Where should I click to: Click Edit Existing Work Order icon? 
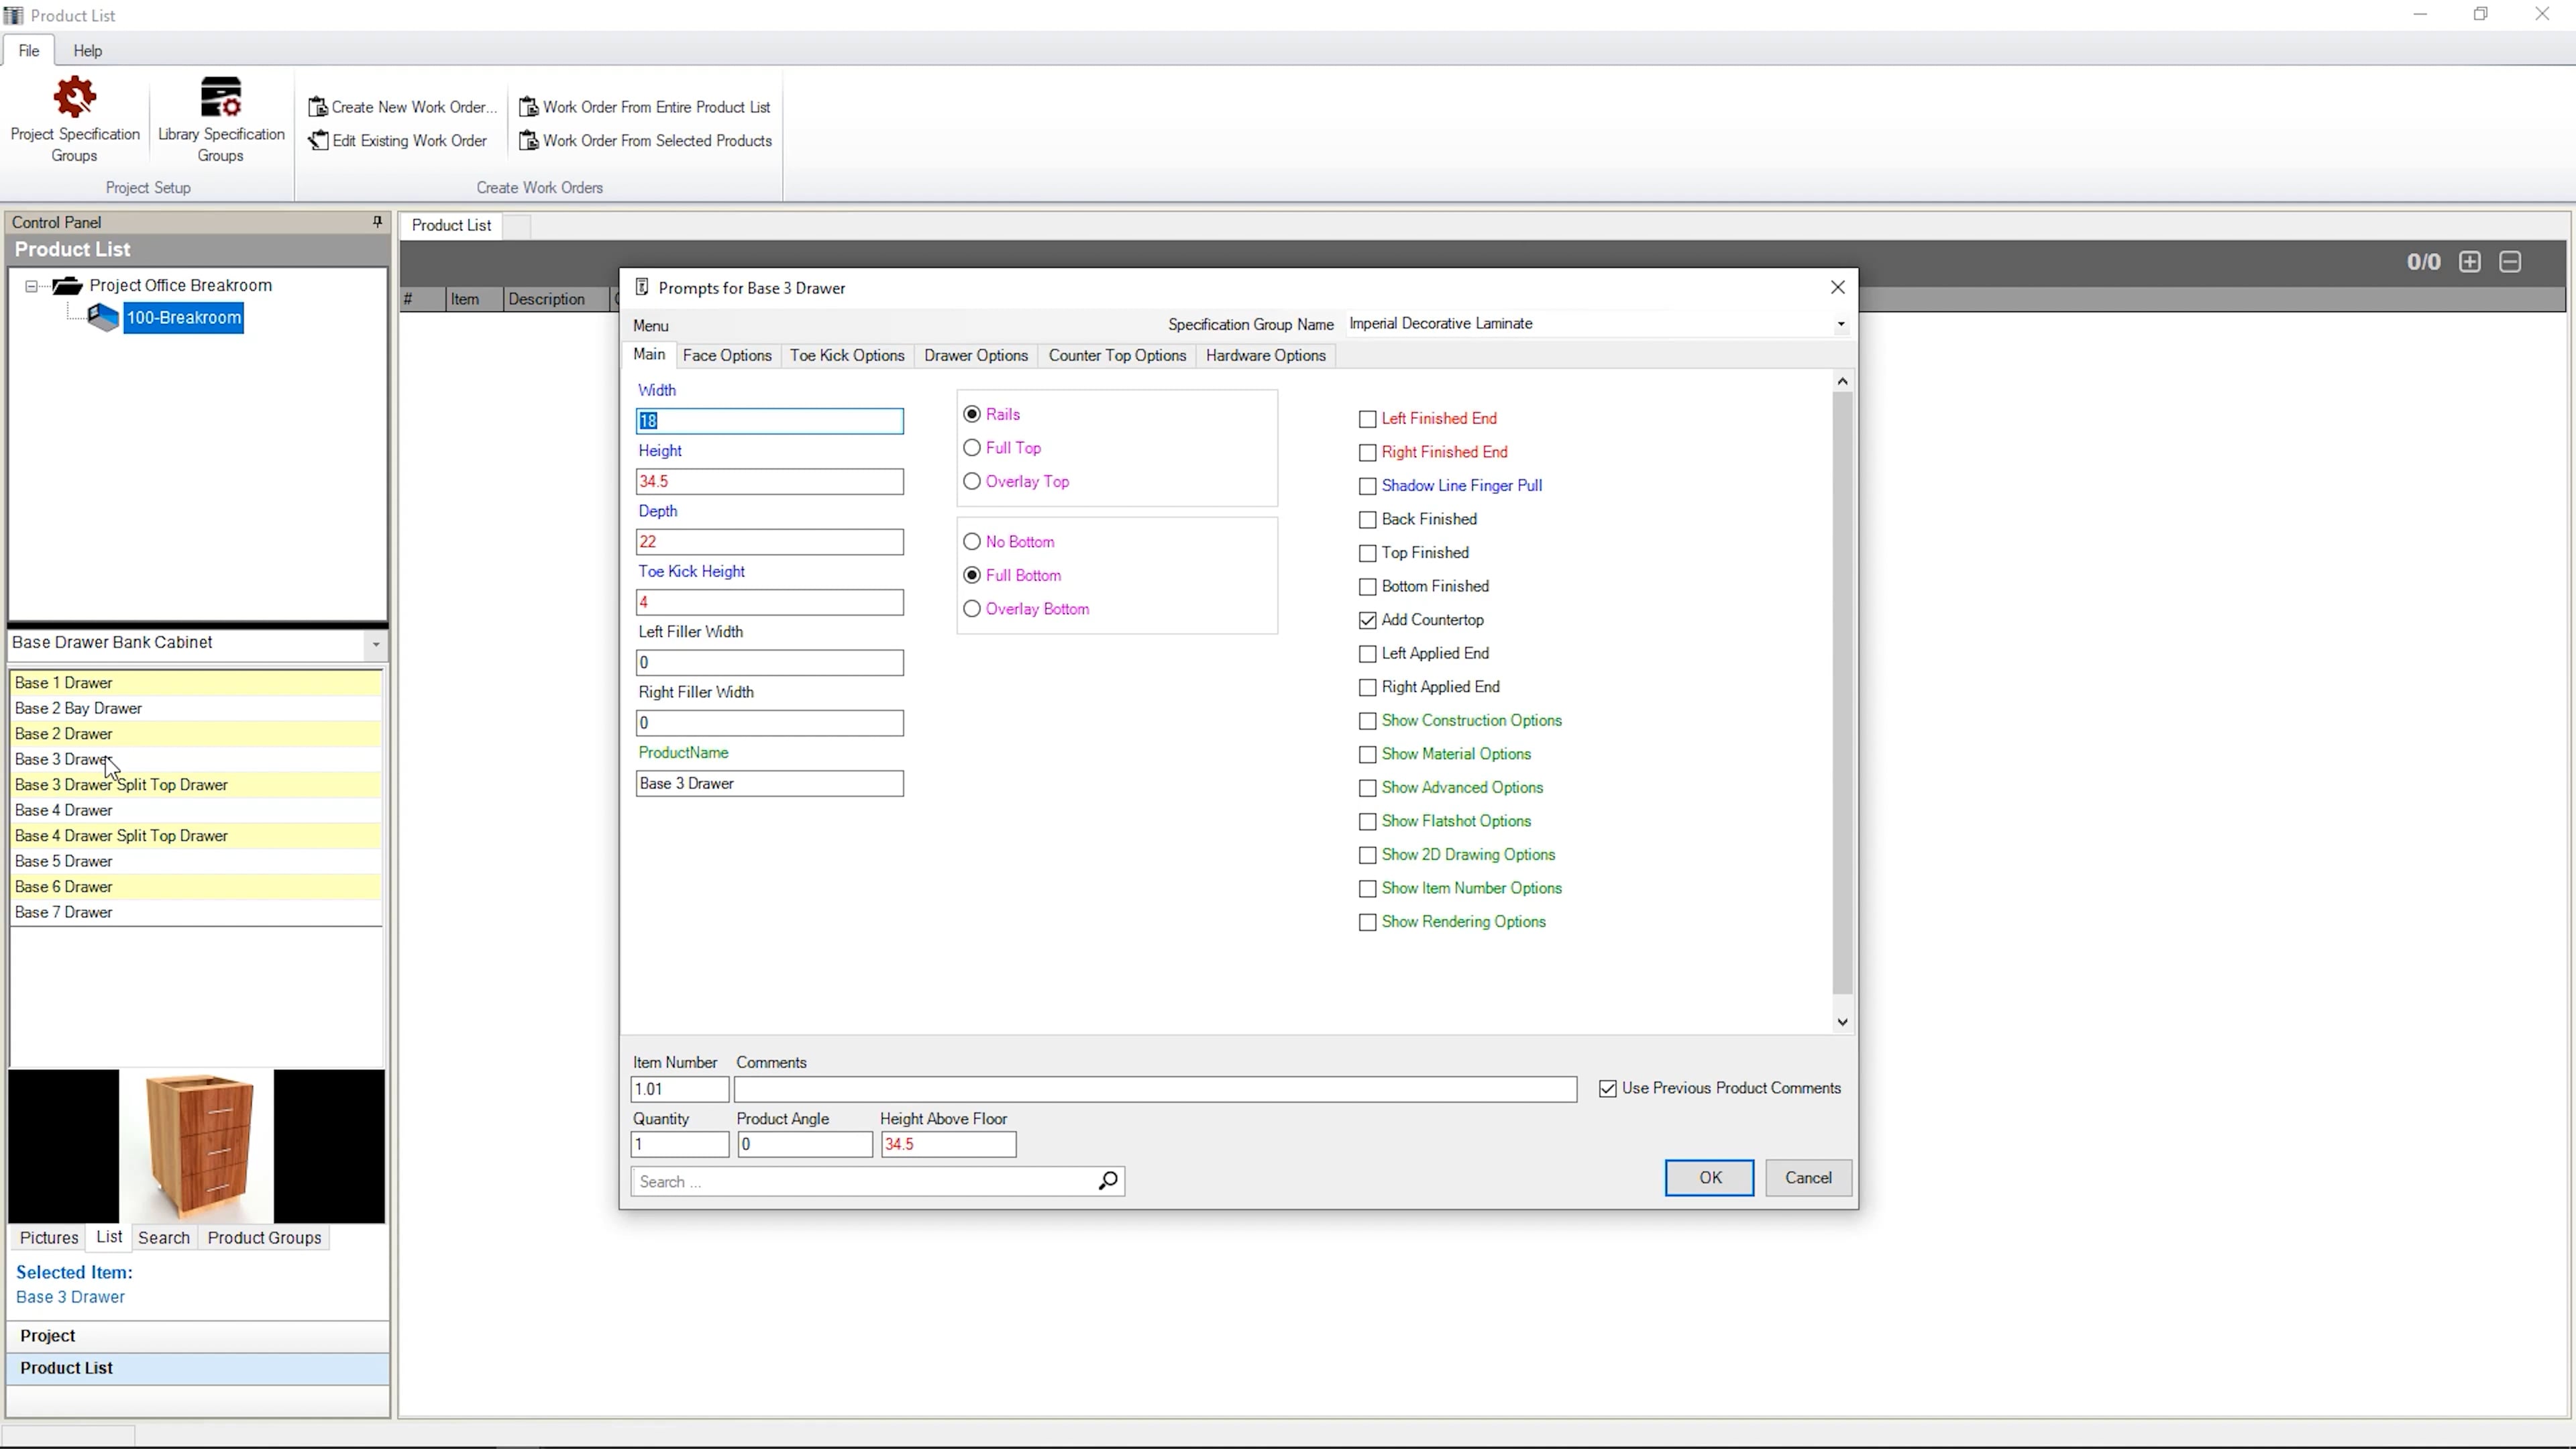point(318,141)
